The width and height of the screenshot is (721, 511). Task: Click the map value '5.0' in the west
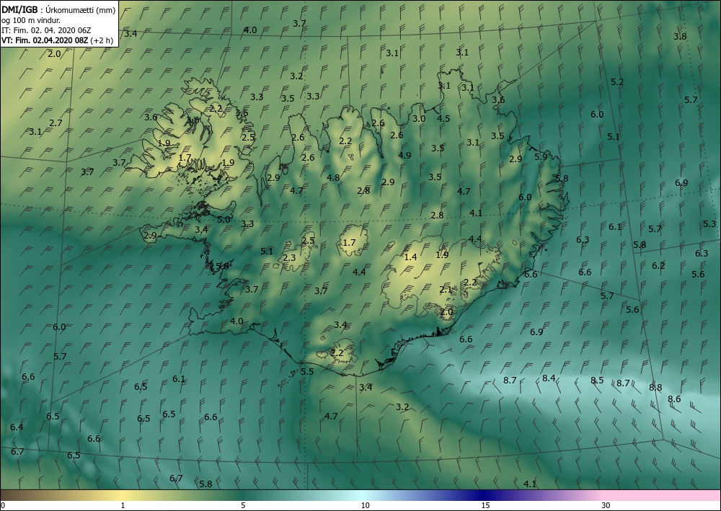click(x=224, y=220)
